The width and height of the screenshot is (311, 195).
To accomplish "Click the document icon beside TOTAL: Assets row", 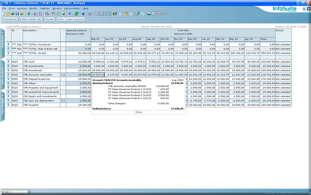I will (8, 53).
